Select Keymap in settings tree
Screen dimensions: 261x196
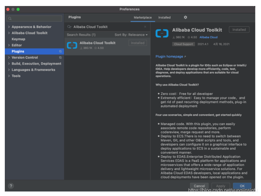click(x=18, y=39)
